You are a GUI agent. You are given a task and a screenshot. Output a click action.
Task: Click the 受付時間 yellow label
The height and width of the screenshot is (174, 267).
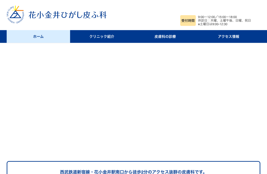pos(188,20)
